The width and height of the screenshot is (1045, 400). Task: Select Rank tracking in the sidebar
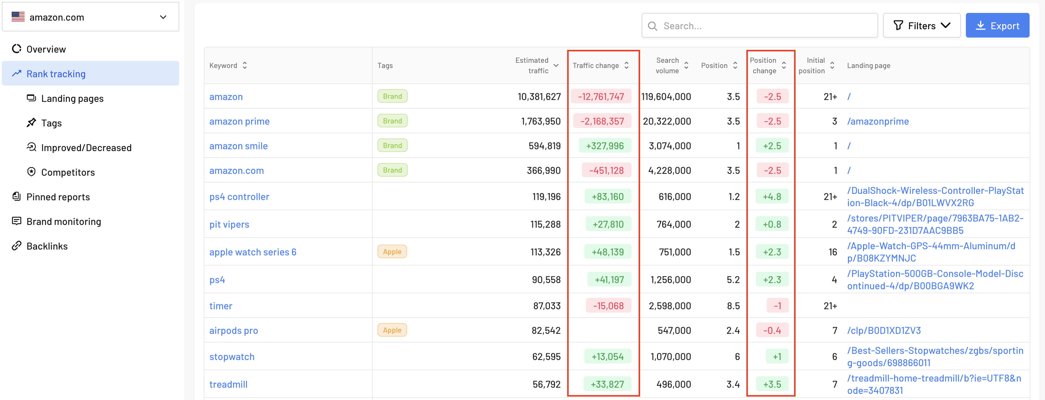pos(91,73)
